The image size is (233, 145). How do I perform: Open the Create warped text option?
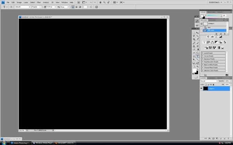point(91,7)
